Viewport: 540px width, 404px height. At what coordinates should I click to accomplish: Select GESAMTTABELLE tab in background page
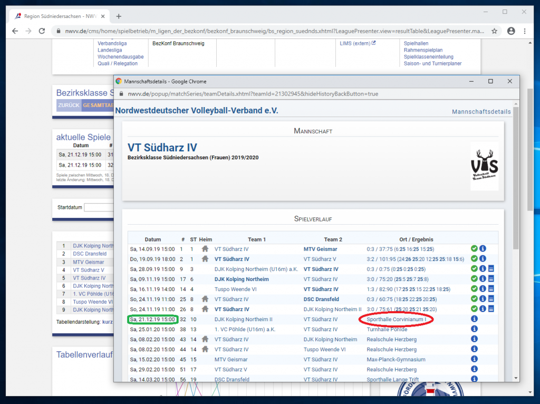[x=98, y=105]
